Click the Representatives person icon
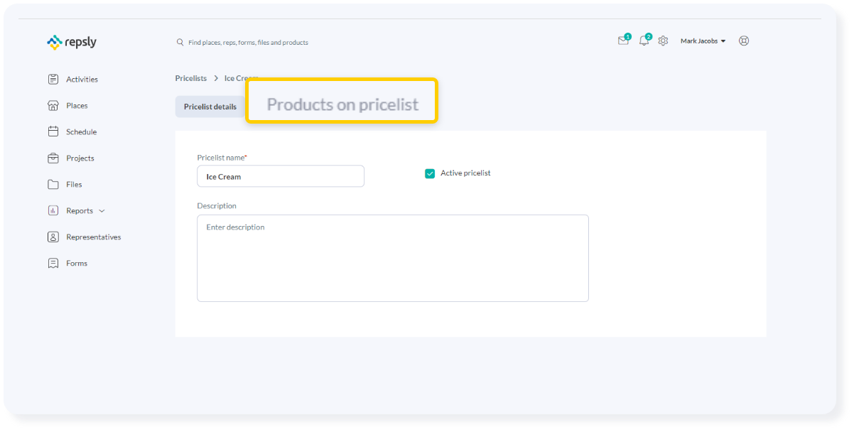The width and height of the screenshot is (854, 432). pyautogui.click(x=53, y=237)
